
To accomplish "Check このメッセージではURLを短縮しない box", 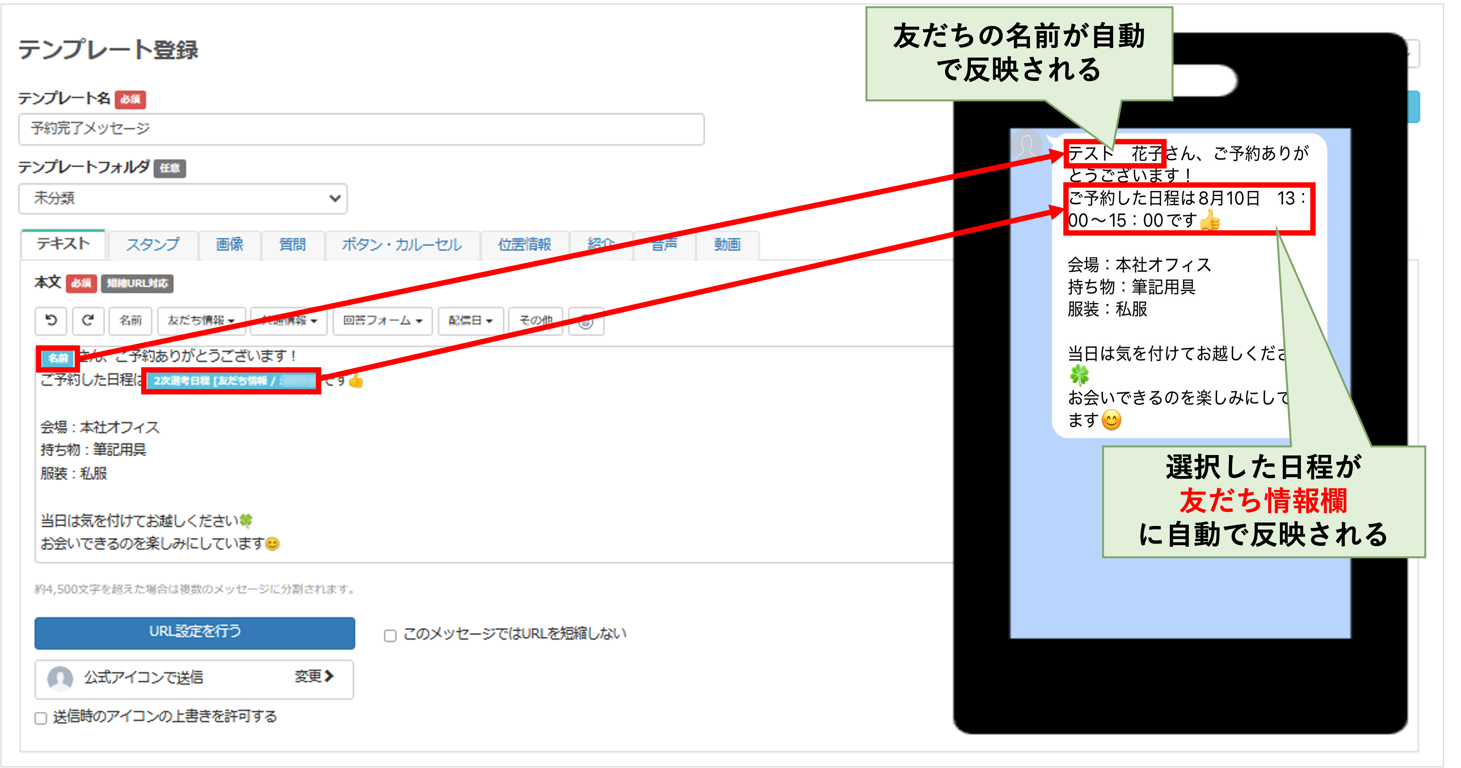I will 390,636.
